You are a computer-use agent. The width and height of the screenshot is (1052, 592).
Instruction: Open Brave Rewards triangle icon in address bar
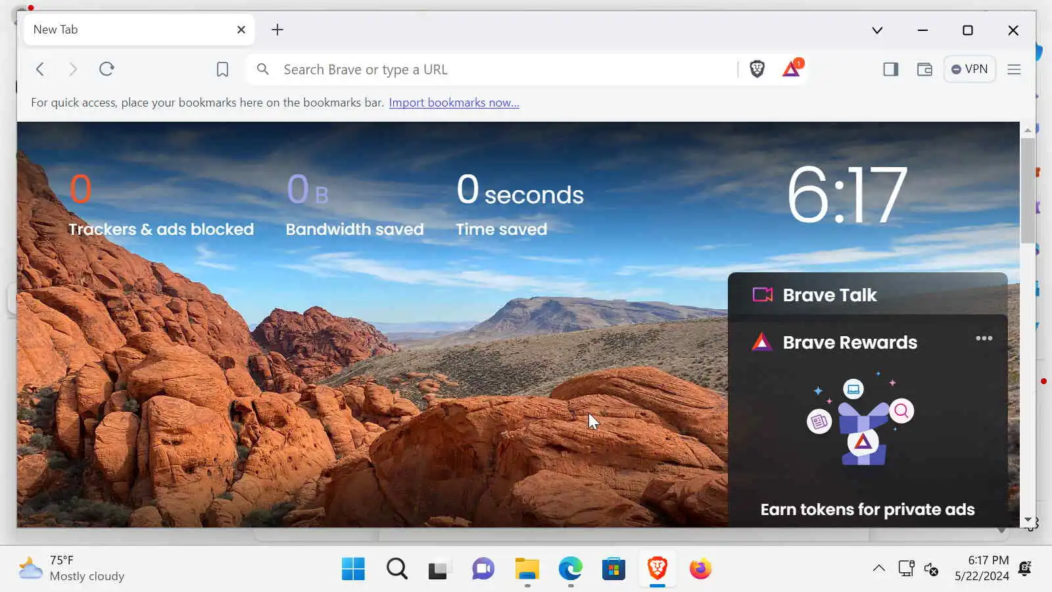(x=792, y=68)
